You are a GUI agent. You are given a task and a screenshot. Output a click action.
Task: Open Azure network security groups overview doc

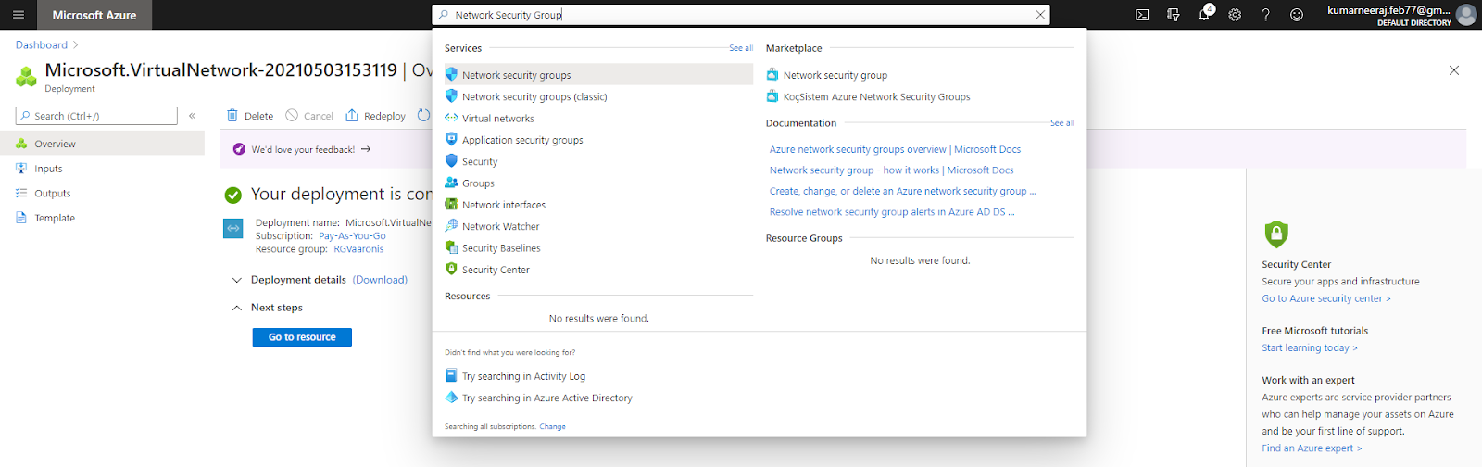[x=895, y=149]
